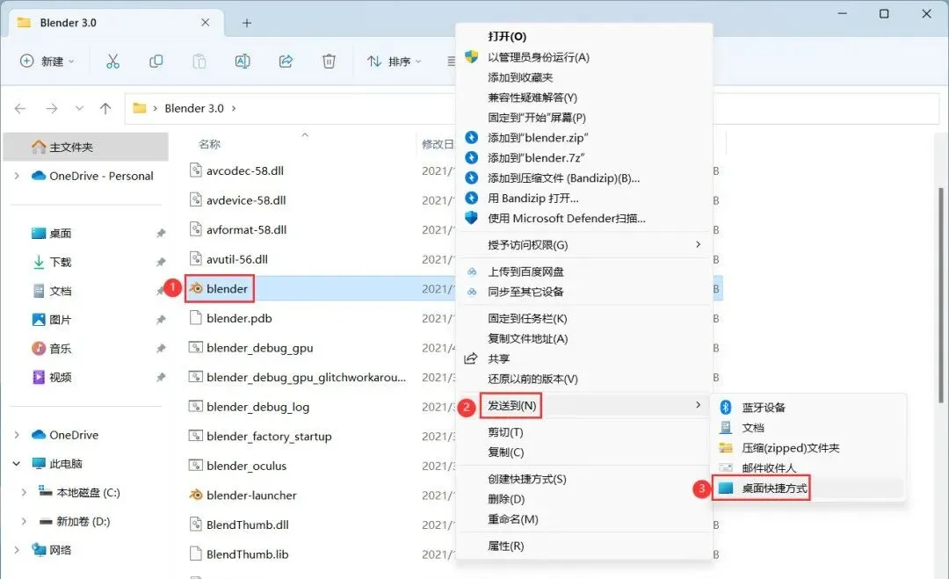949x579 pixels.
Task: Open the 新建 new item button
Action: 47,62
